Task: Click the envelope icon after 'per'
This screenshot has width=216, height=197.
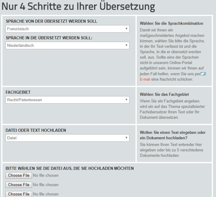Action: [203, 74]
